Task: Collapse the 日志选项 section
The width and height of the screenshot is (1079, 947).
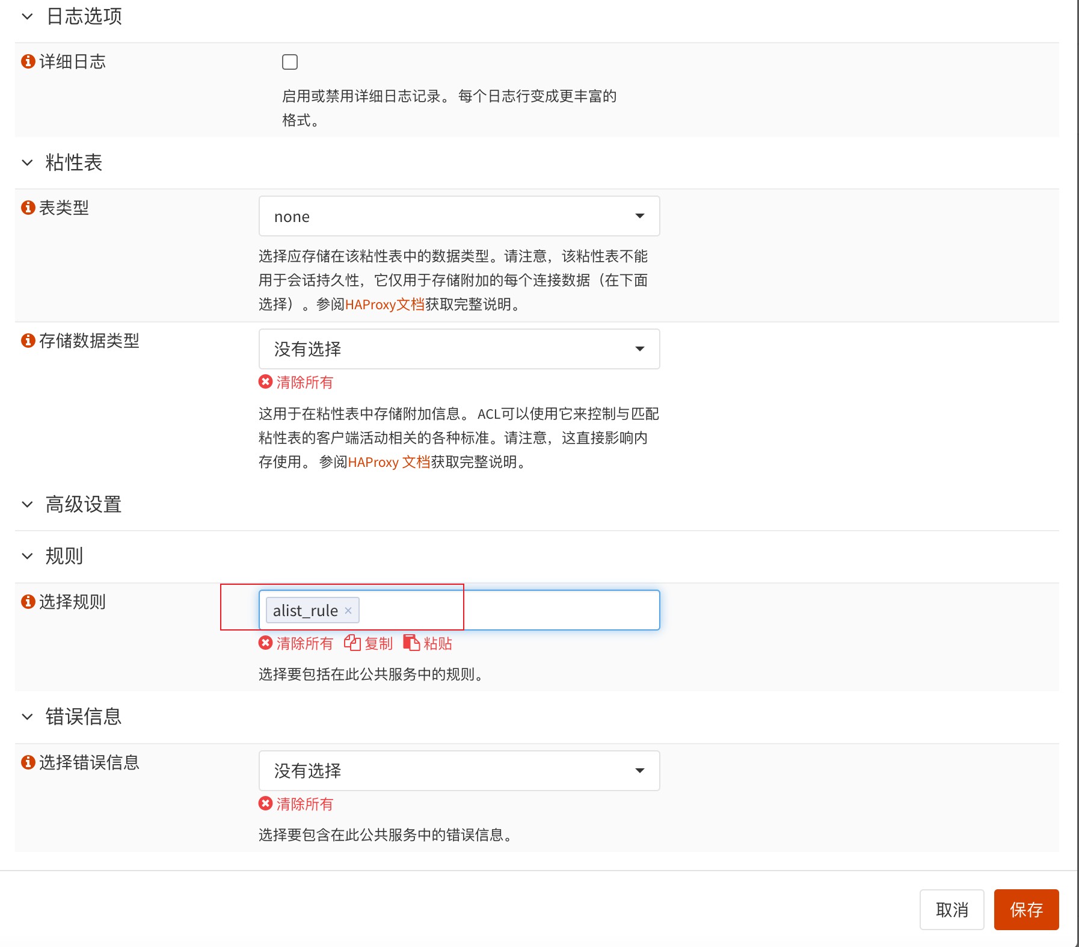Action: click(x=27, y=16)
